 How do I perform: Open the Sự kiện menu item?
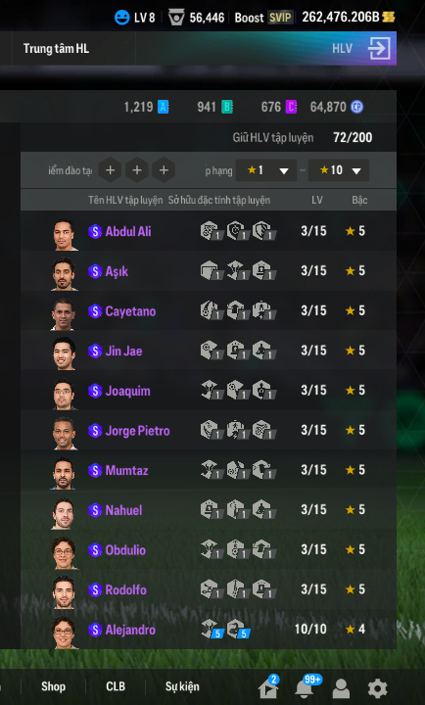182,686
